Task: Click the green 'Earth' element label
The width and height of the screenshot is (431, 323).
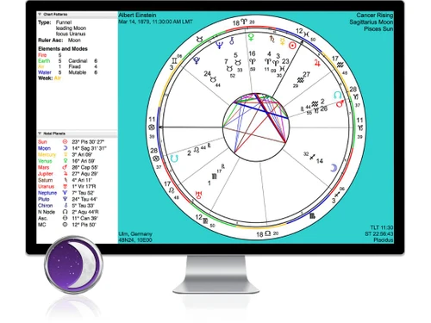Action: [44, 61]
